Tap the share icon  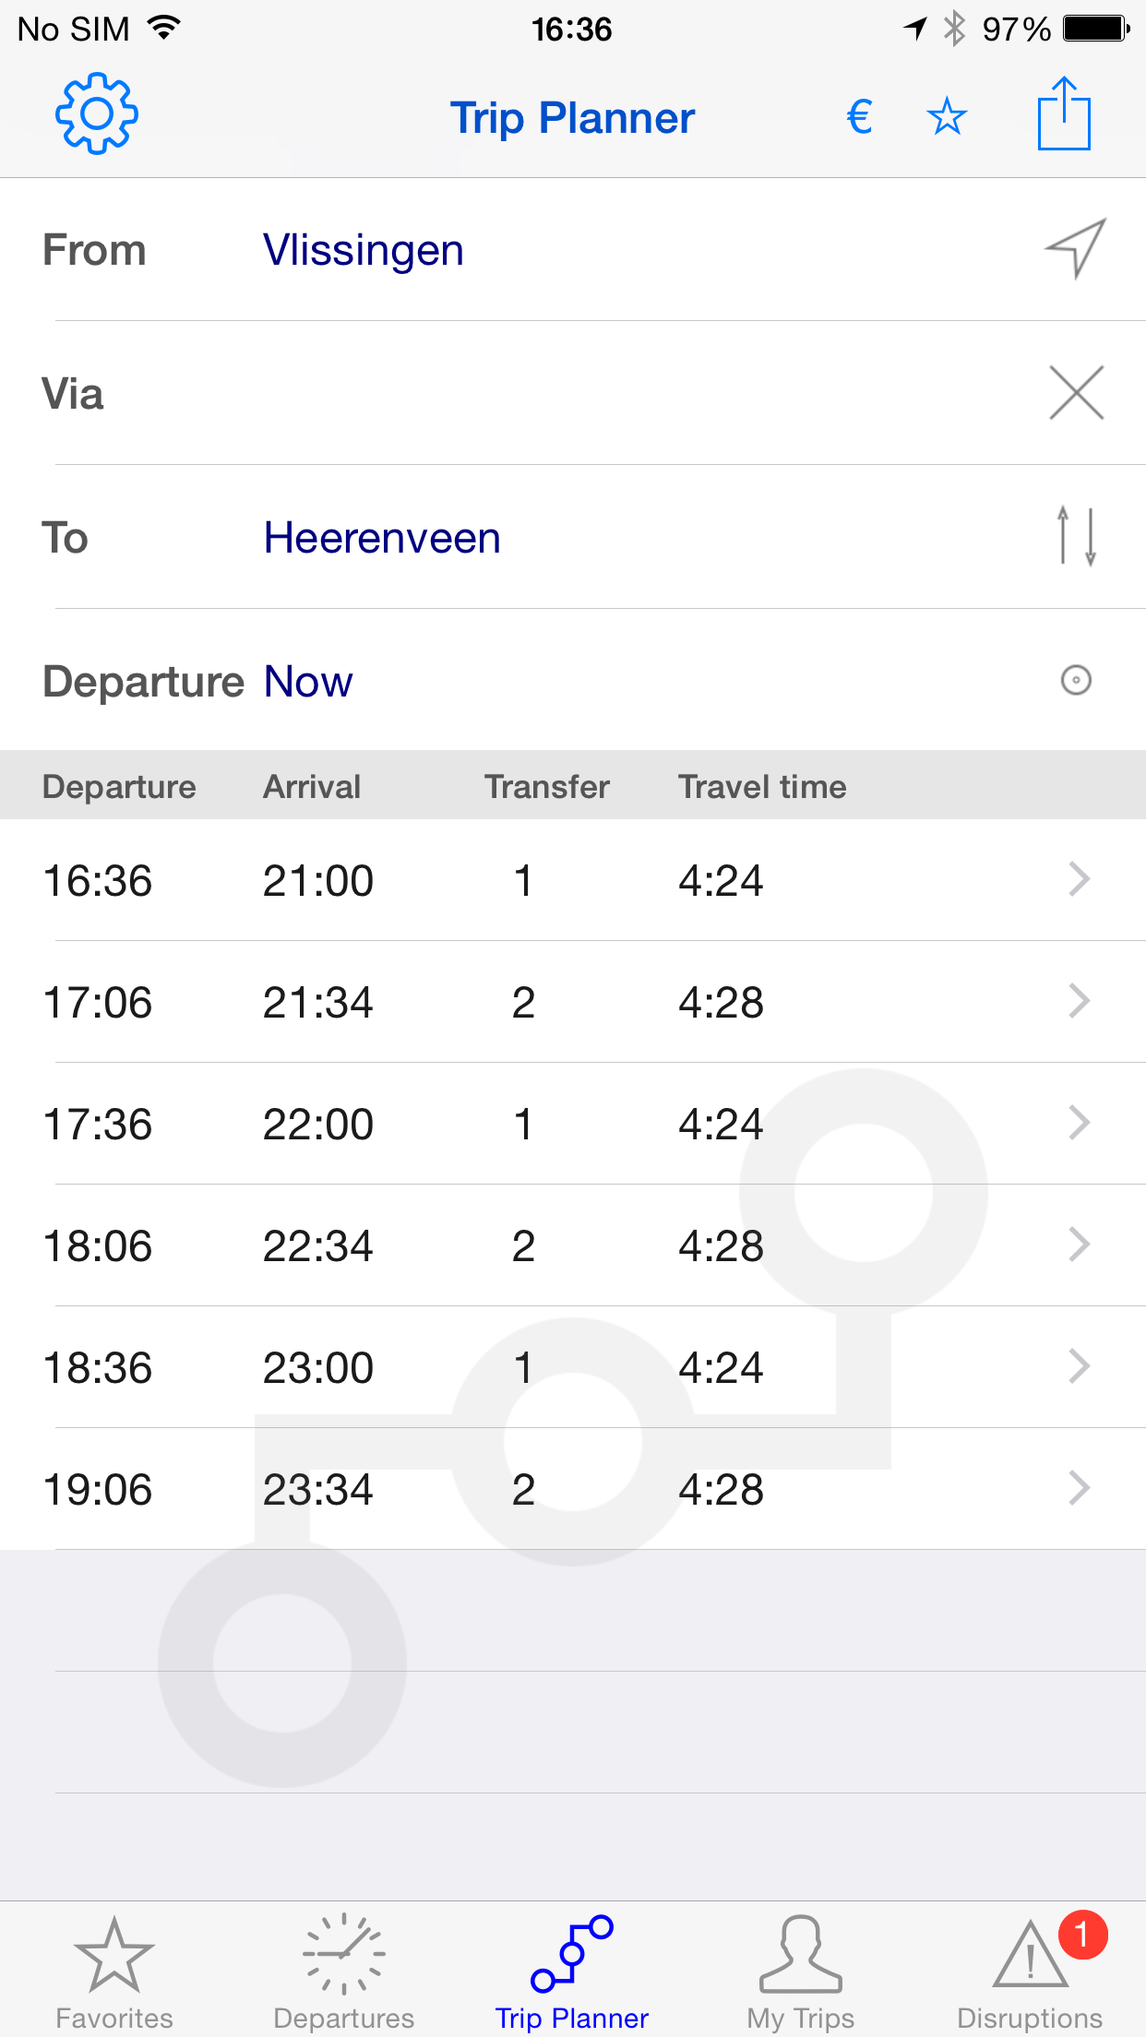tap(1064, 113)
